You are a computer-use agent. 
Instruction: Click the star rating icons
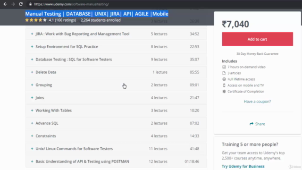[36, 20]
